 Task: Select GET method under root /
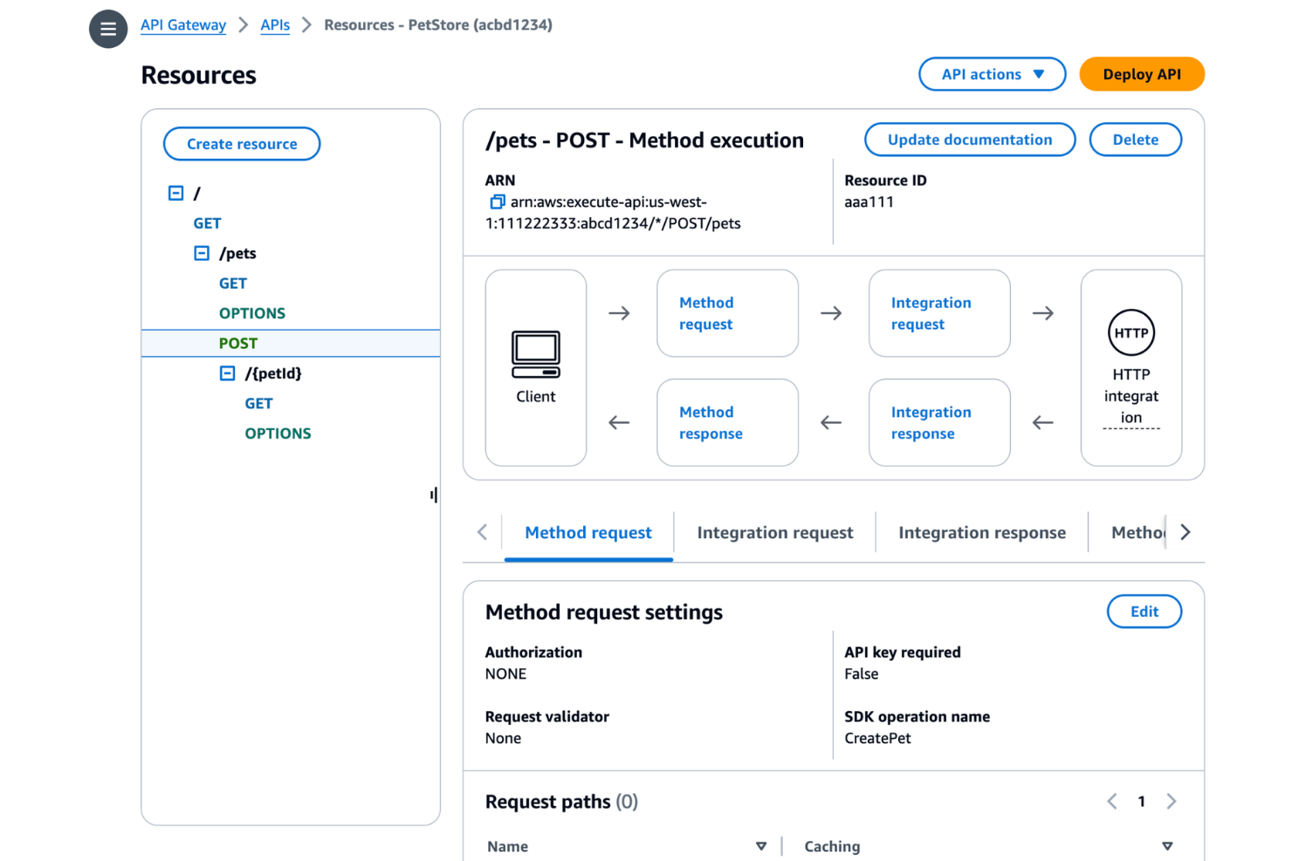[208, 223]
